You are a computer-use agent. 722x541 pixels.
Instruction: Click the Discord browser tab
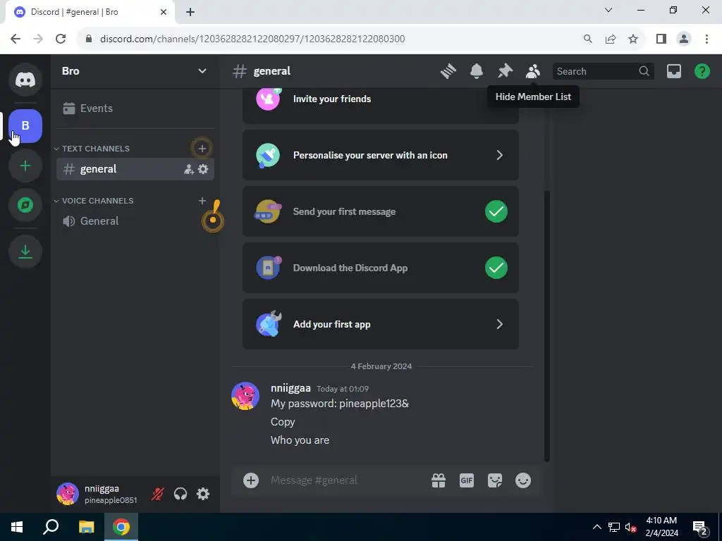[90, 12]
